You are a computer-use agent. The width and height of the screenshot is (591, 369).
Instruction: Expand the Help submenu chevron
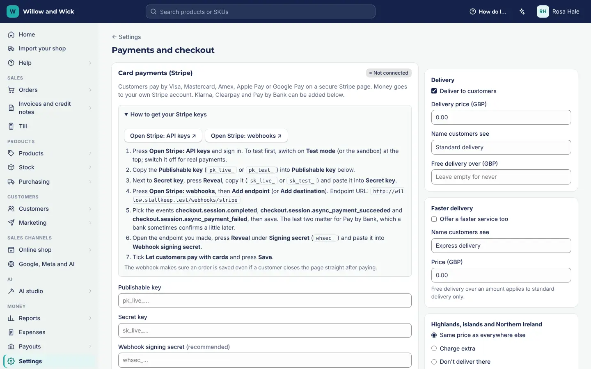(x=90, y=63)
